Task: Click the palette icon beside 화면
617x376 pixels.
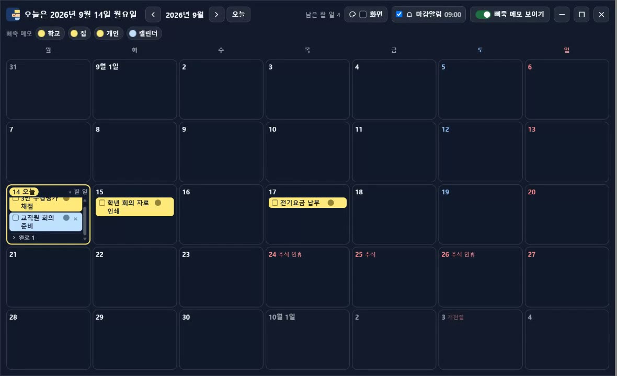Action: click(x=352, y=15)
